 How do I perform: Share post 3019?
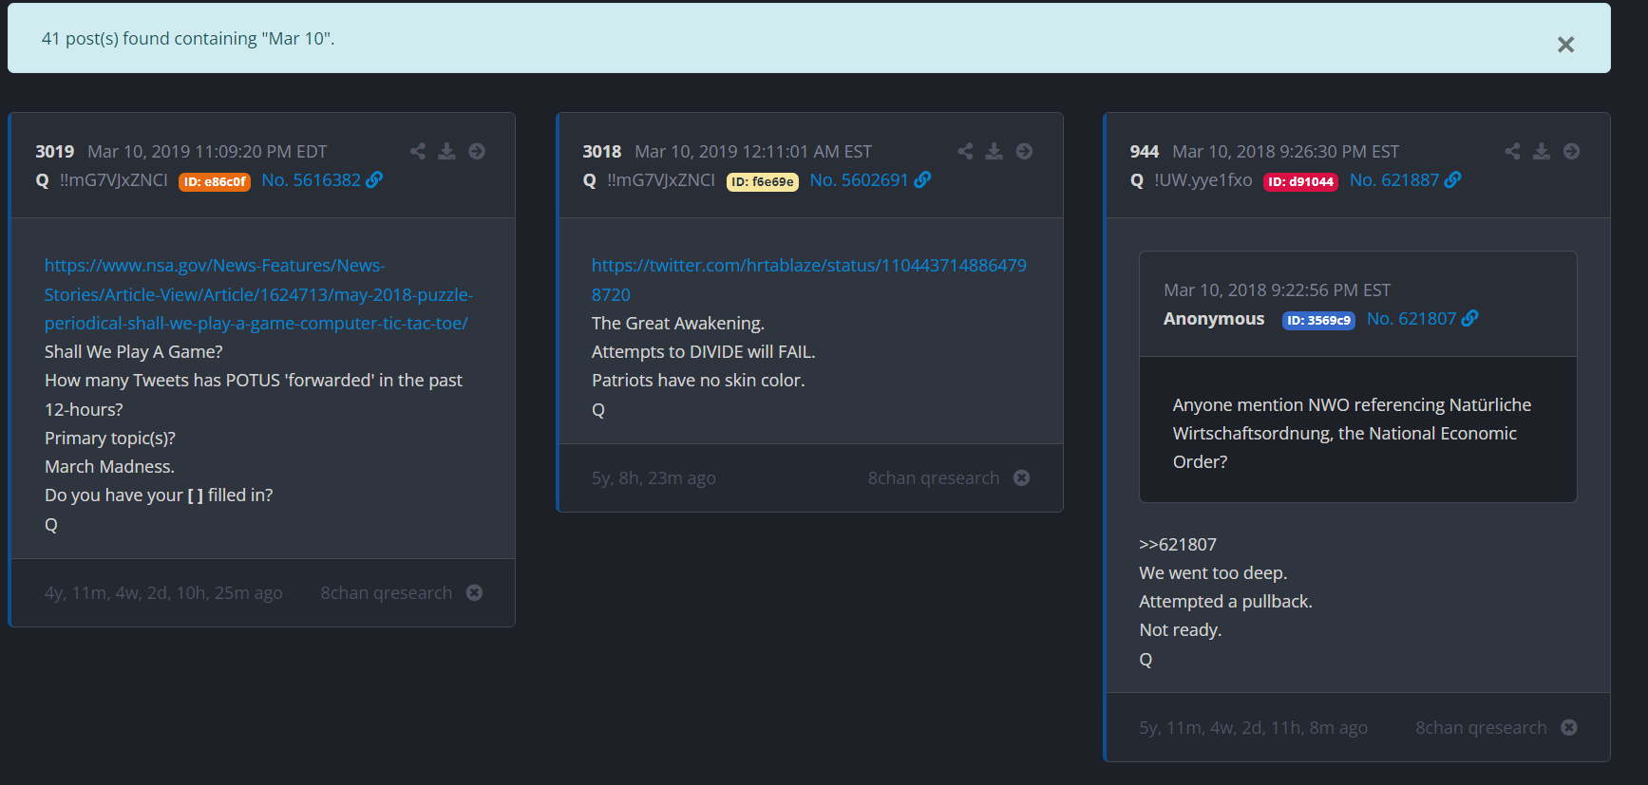418,151
